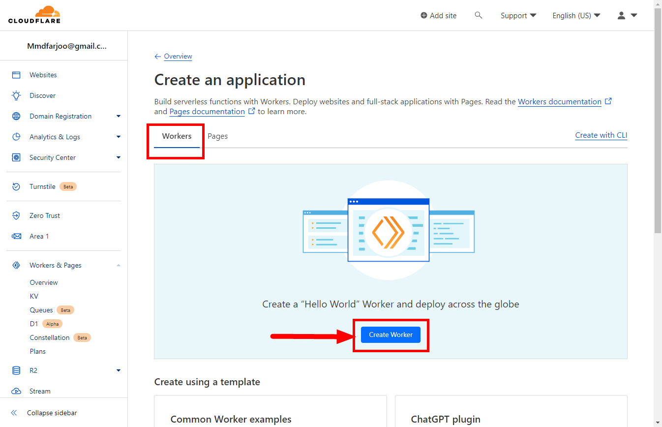
Task: Open the D1 sidebar item
Action: click(x=34, y=324)
